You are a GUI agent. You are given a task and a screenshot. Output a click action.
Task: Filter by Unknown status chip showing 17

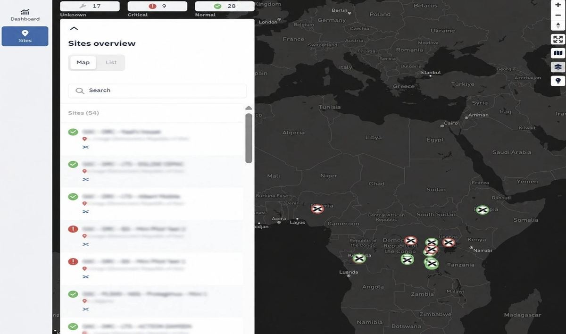(x=90, y=6)
